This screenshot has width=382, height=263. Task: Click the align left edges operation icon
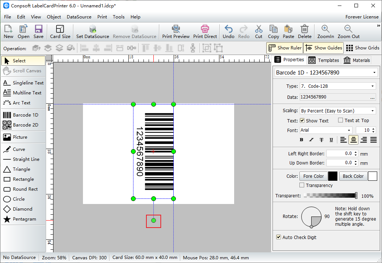click(84, 48)
